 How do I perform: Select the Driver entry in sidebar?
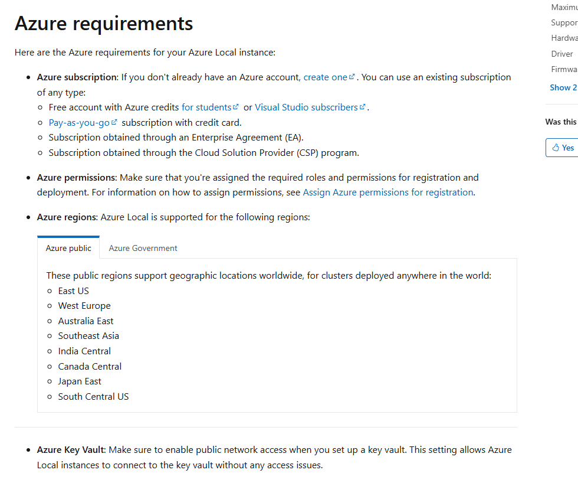[562, 54]
